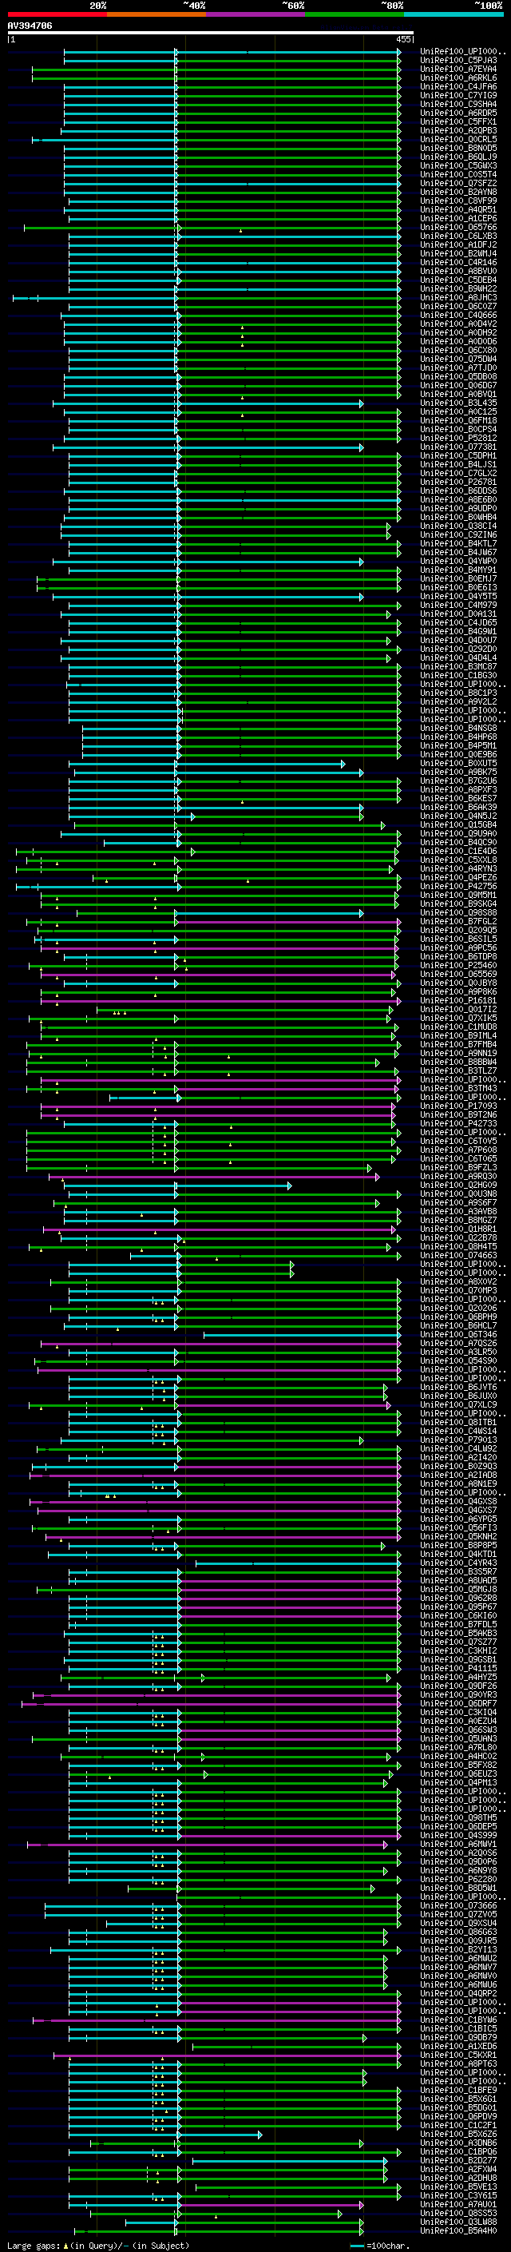Select hit UniRef100_C5FFX1
This screenshot has height=2252, width=511.
point(458,121)
